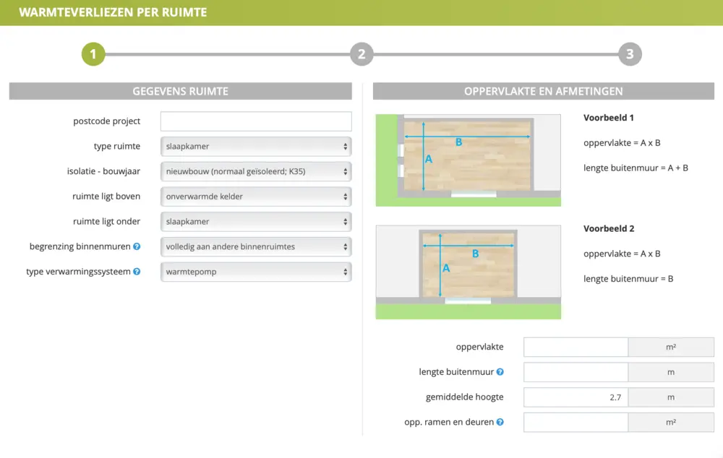Click help icon next to begrenzing binnenmuren
This screenshot has height=458, width=723.
(x=137, y=247)
